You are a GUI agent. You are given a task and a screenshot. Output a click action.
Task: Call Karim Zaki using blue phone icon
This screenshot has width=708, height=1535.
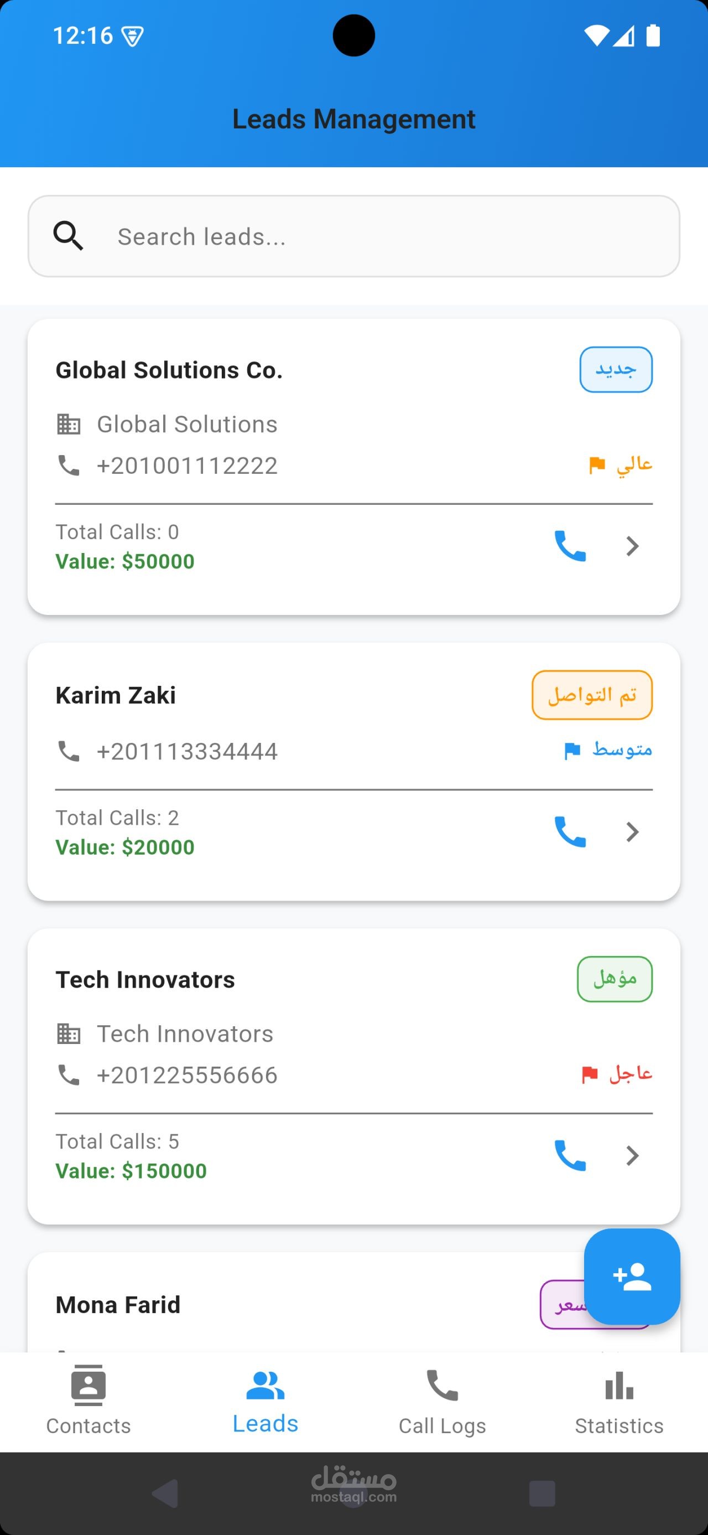pos(570,832)
